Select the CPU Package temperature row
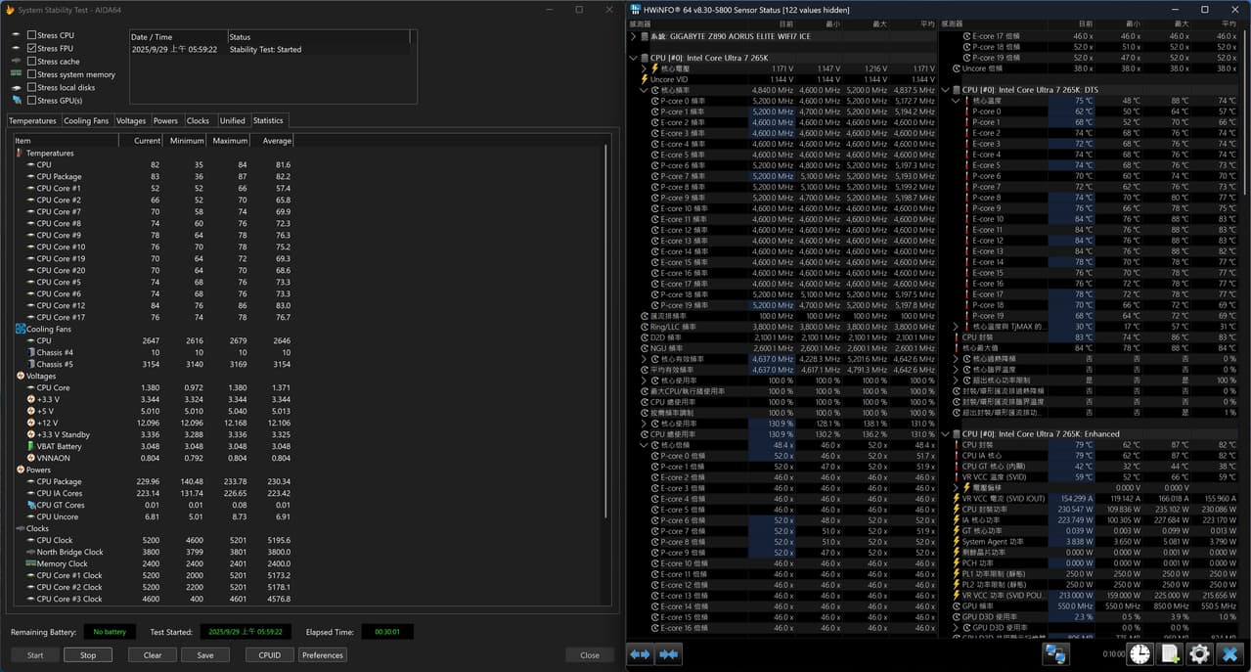 (155, 177)
